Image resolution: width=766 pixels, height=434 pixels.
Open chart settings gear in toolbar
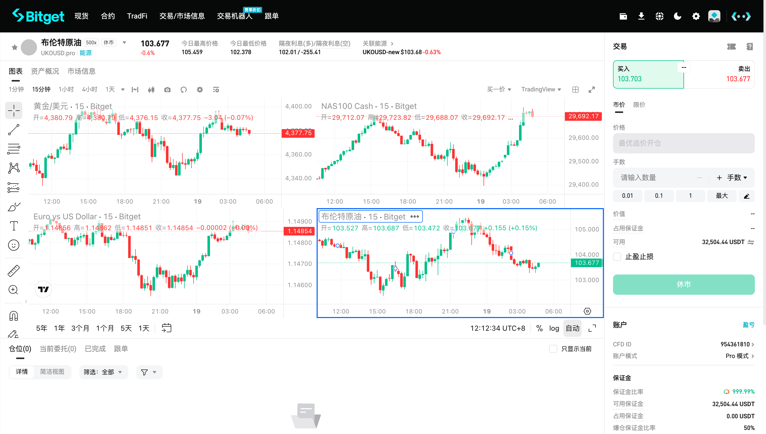[x=200, y=90]
